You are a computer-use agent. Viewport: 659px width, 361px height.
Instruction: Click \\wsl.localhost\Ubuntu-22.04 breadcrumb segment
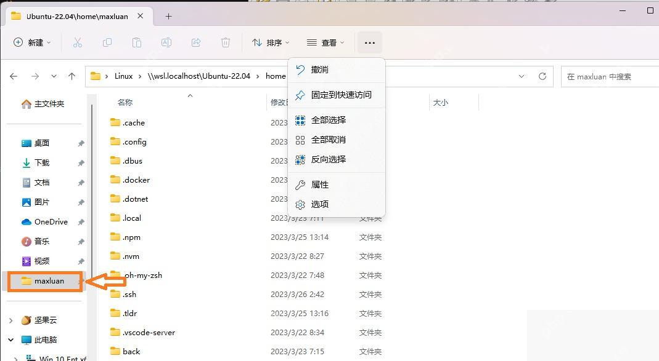199,76
